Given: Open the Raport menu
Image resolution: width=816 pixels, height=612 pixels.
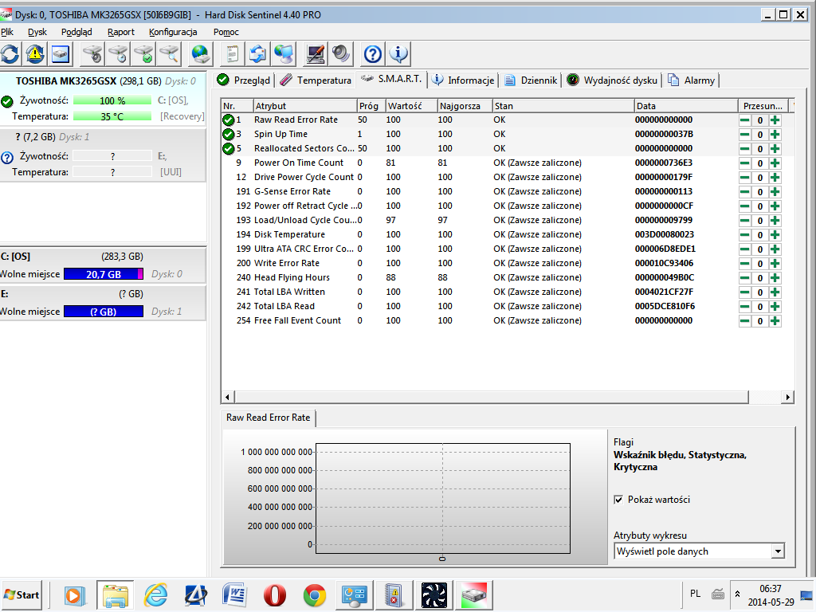Looking at the screenshot, I should click(121, 32).
